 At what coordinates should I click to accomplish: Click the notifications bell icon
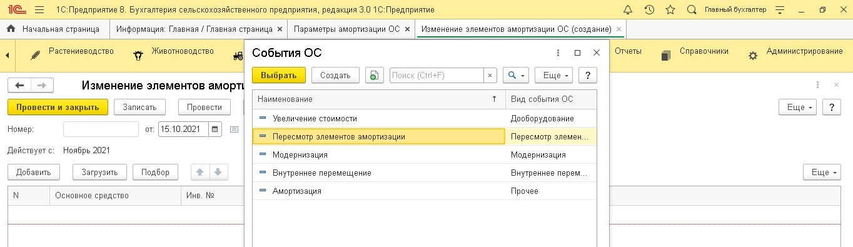628,10
